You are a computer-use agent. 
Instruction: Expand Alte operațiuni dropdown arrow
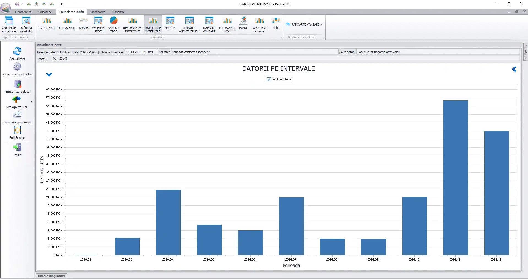[x=32, y=102]
